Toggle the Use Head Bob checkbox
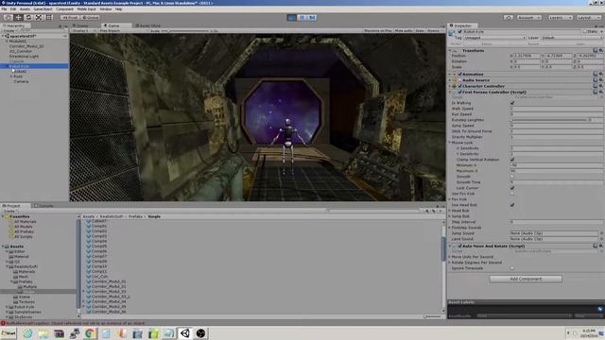 point(512,205)
